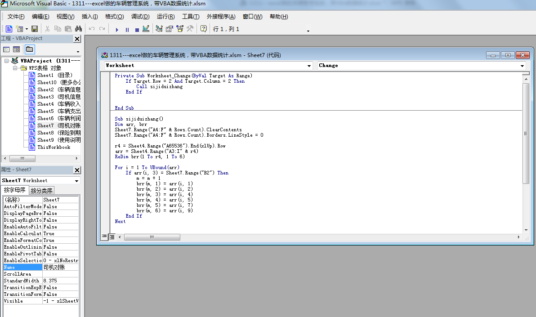Open the 插入(I) menu
The height and width of the screenshot is (317, 536).
pyautogui.click(x=89, y=17)
